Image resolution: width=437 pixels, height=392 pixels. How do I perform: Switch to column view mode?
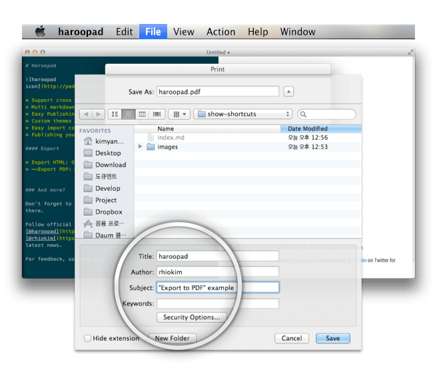[143, 114]
